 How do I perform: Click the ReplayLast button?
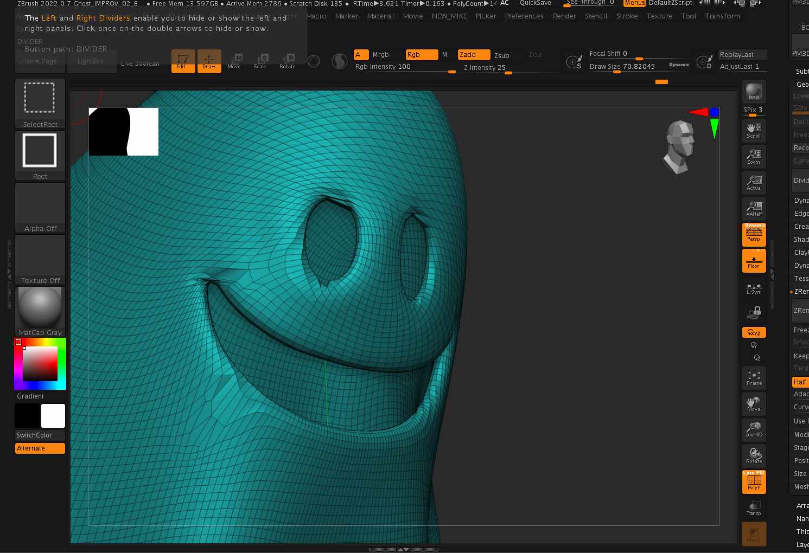click(742, 55)
